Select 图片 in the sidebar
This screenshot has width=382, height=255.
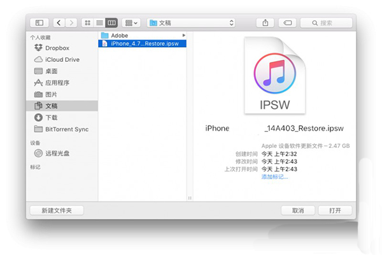(62, 94)
